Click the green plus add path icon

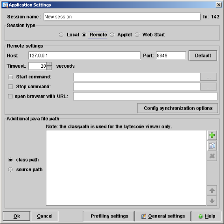212,135
